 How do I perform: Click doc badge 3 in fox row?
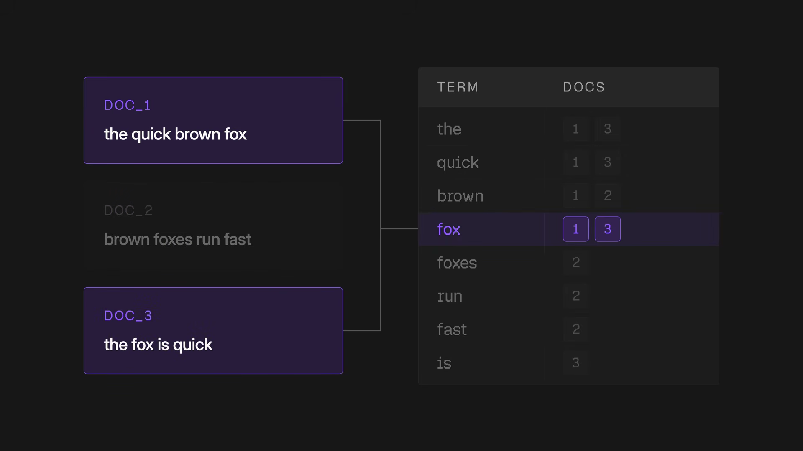[x=608, y=229]
